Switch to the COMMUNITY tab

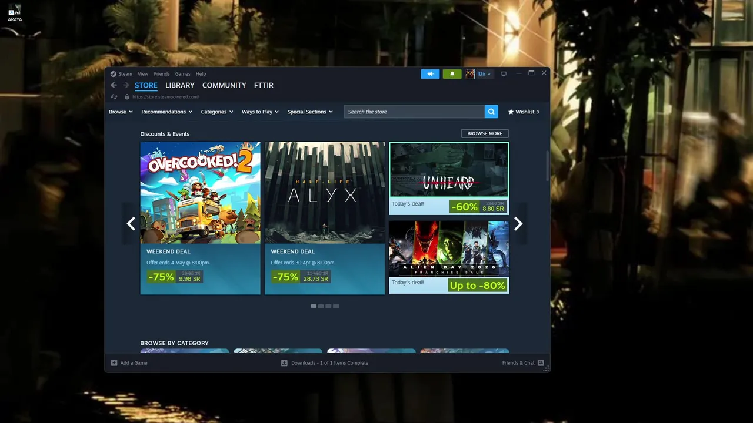coord(224,85)
